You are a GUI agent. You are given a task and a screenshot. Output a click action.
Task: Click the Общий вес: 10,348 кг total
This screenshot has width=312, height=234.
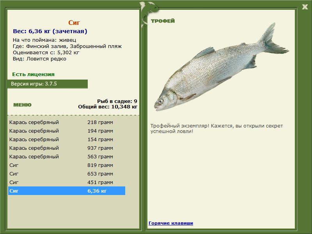coord(108,106)
